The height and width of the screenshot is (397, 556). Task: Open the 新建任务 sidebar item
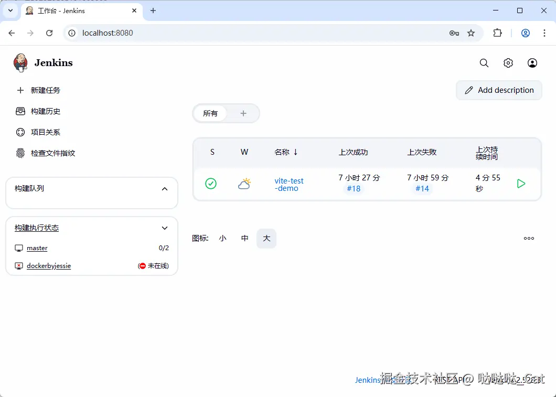[39, 90]
